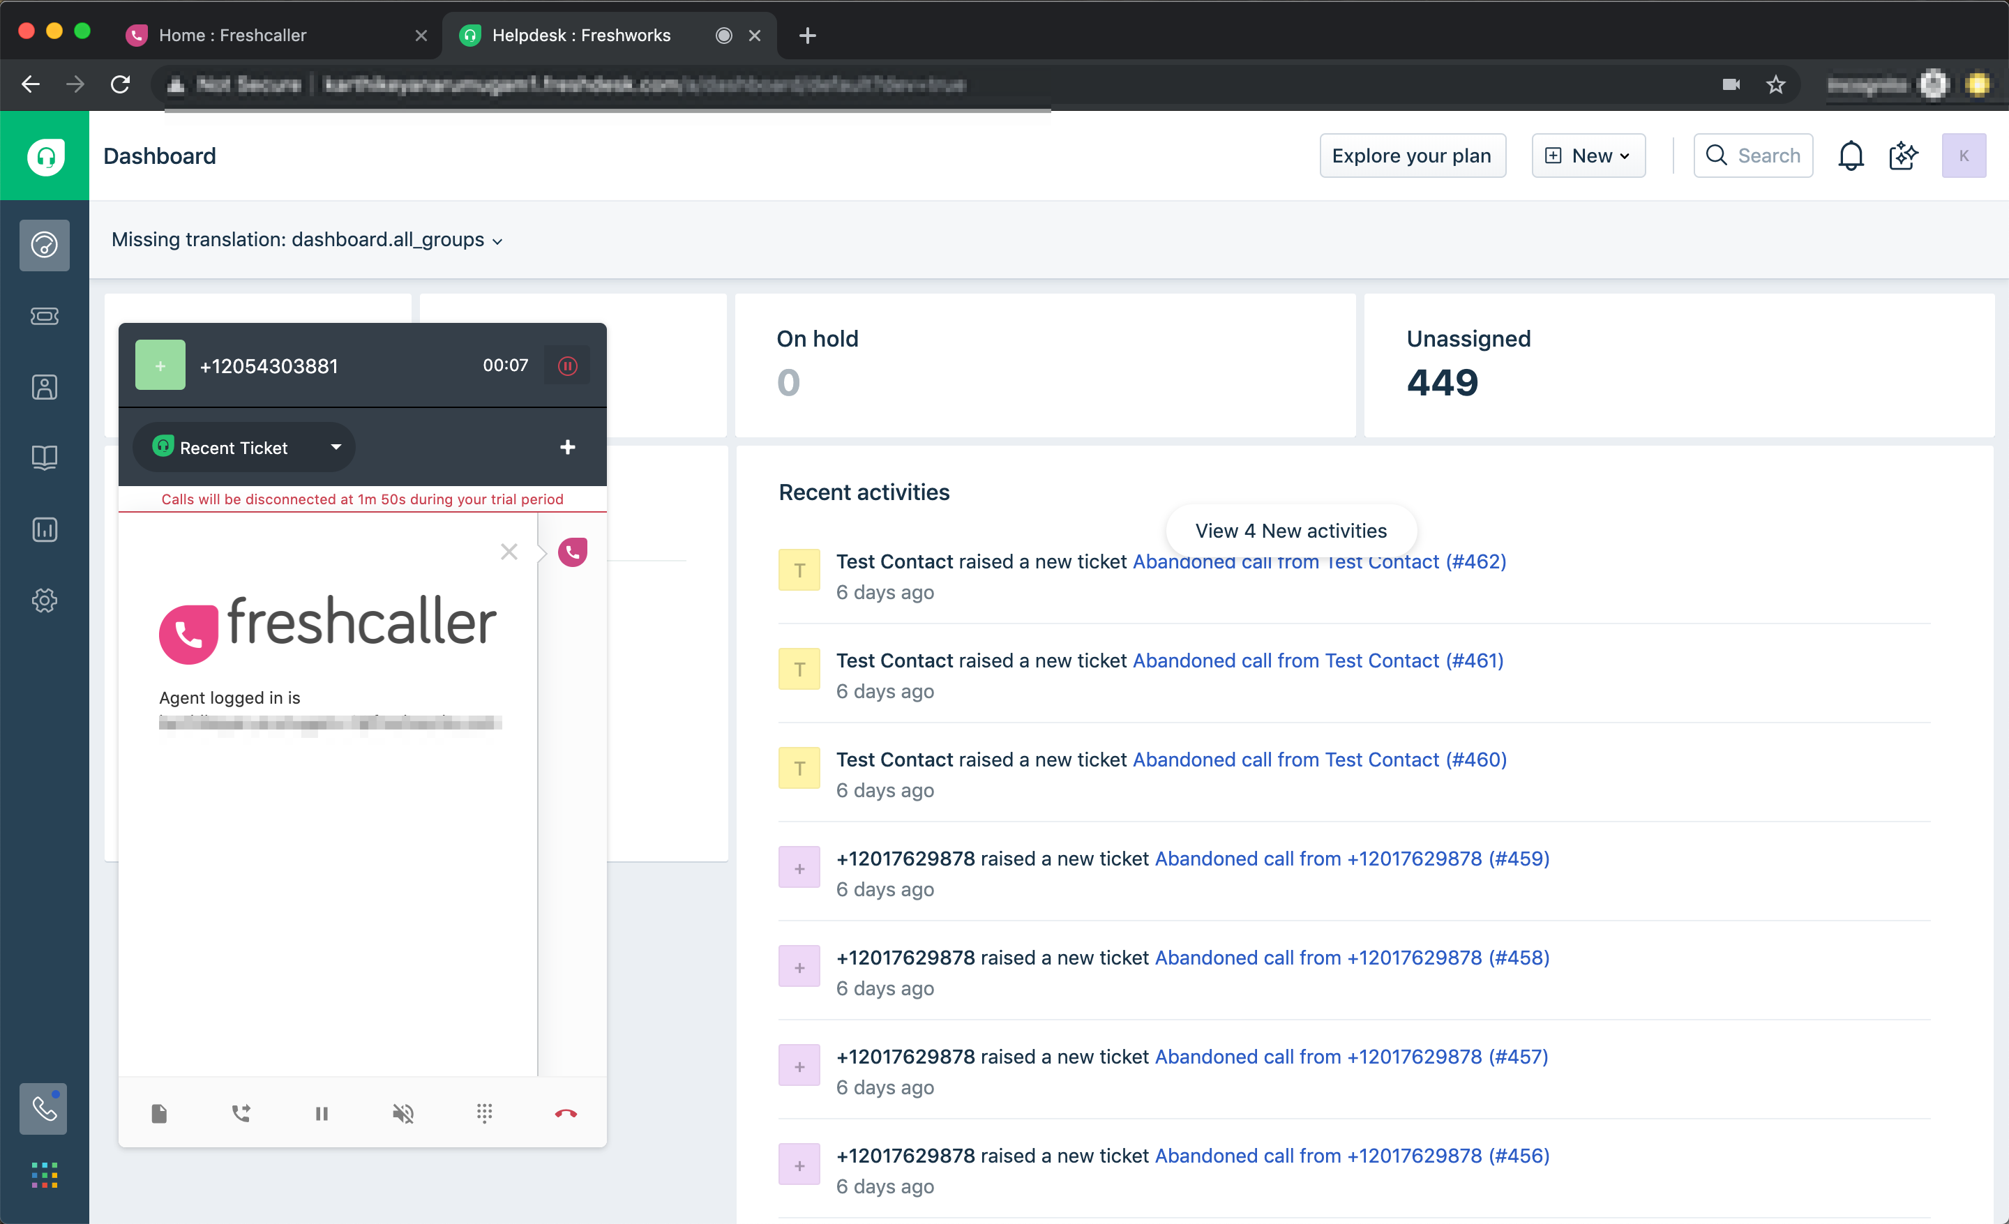Click the add contact to call icon
2009x1224 pixels.
[x=162, y=365]
